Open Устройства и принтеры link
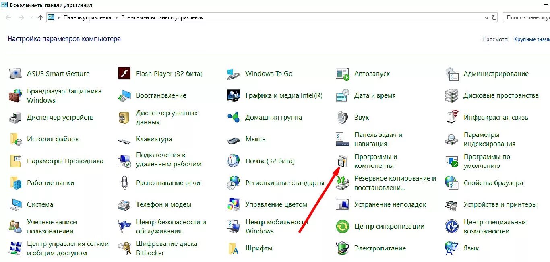550x262 pixels. [x=500, y=204]
